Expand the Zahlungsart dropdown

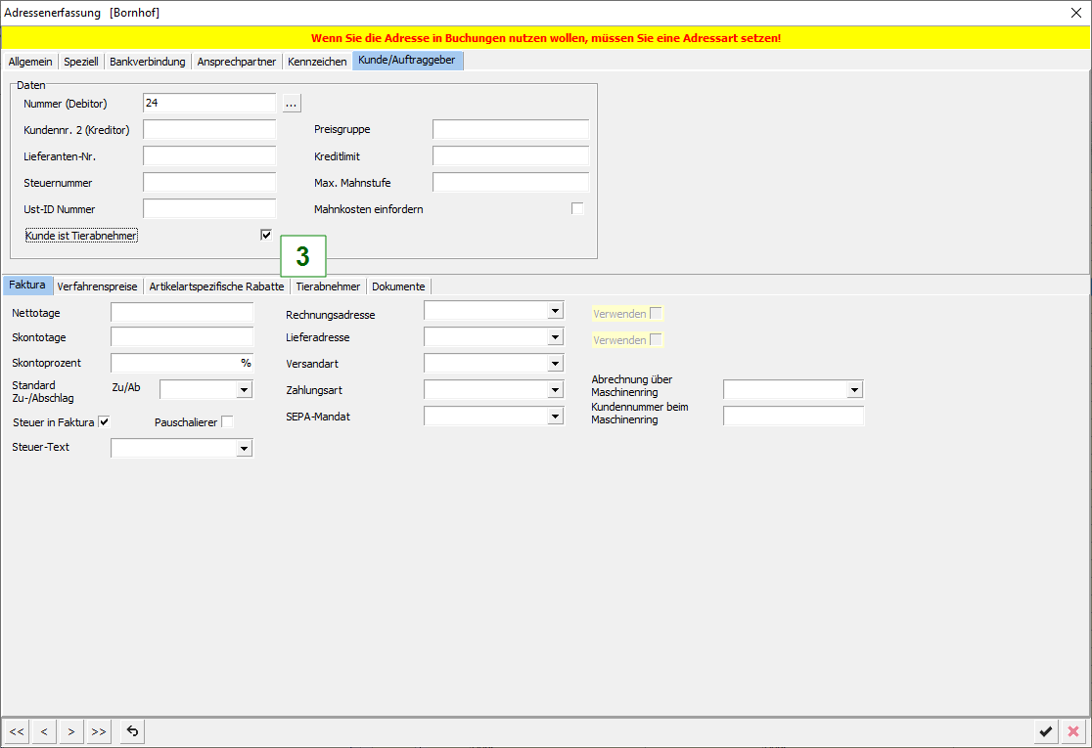click(x=556, y=390)
